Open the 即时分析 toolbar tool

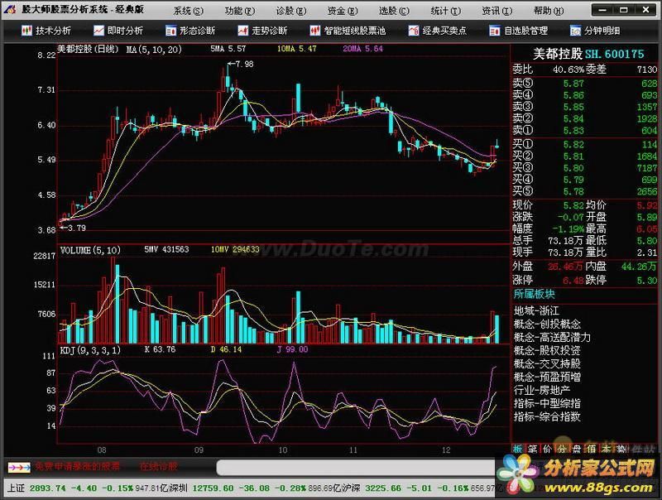[x=118, y=31]
